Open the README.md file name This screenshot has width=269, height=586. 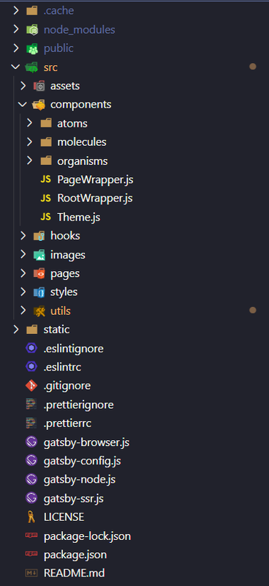click(x=74, y=573)
